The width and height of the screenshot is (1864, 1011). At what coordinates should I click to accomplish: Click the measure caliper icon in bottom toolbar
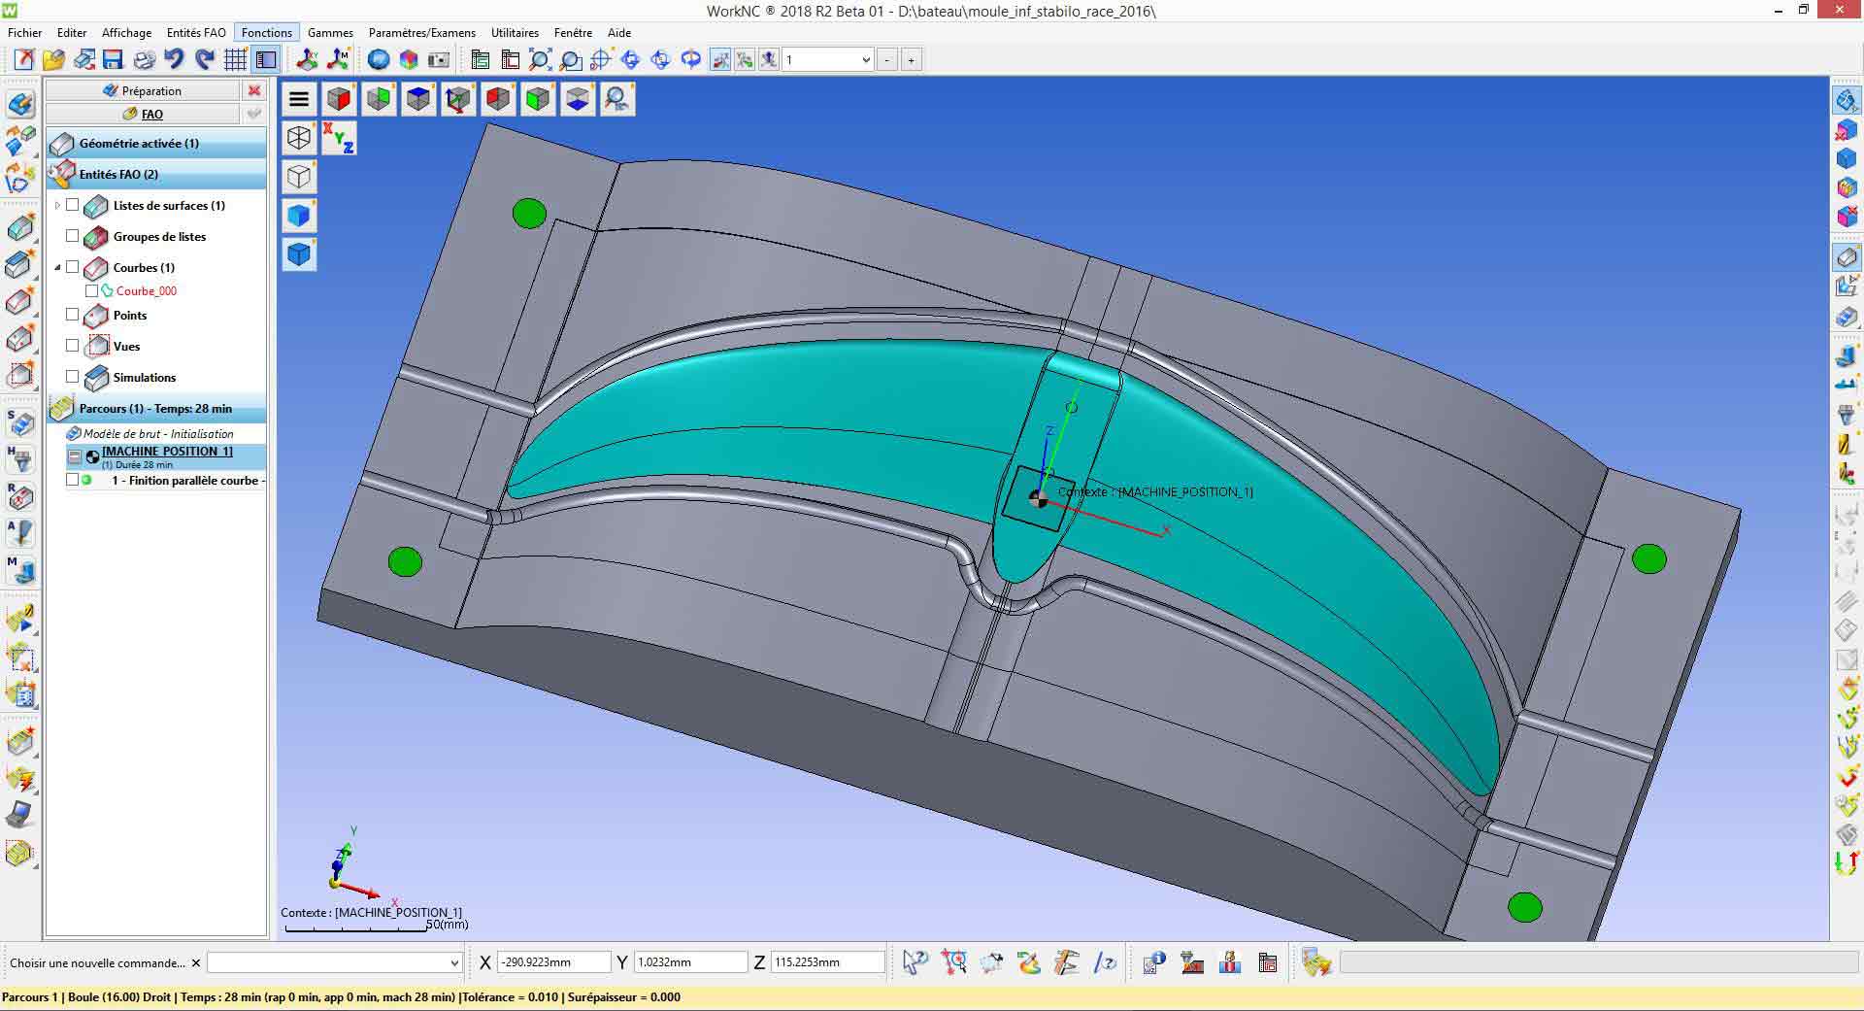1065,962
